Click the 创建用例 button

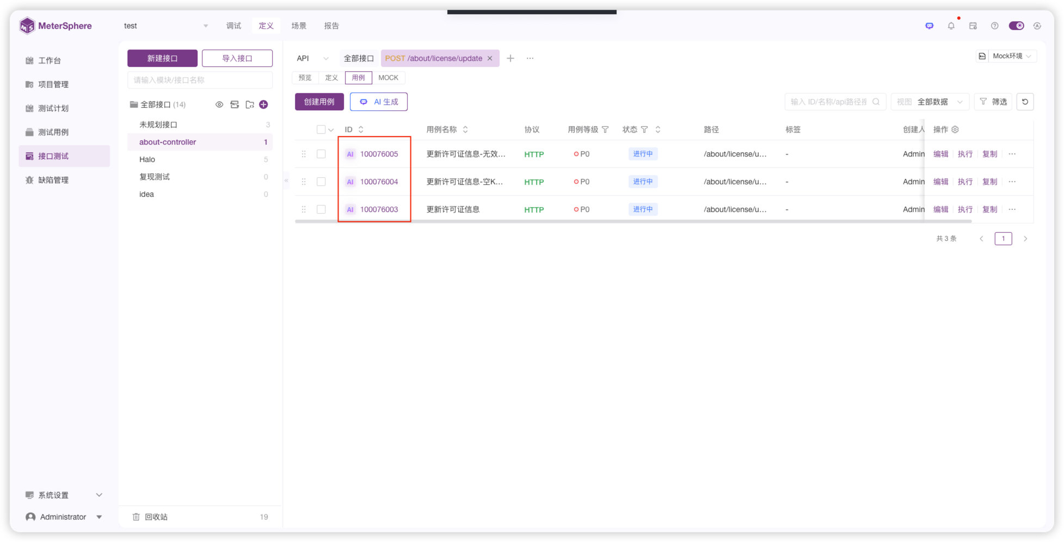tap(319, 102)
